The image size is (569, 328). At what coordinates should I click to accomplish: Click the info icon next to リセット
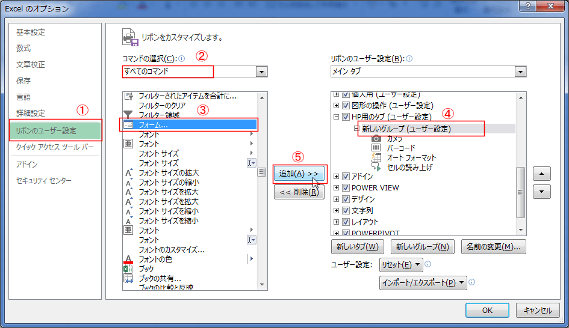click(428, 264)
